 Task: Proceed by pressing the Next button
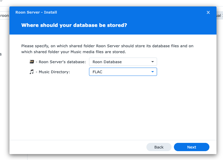click(191, 147)
